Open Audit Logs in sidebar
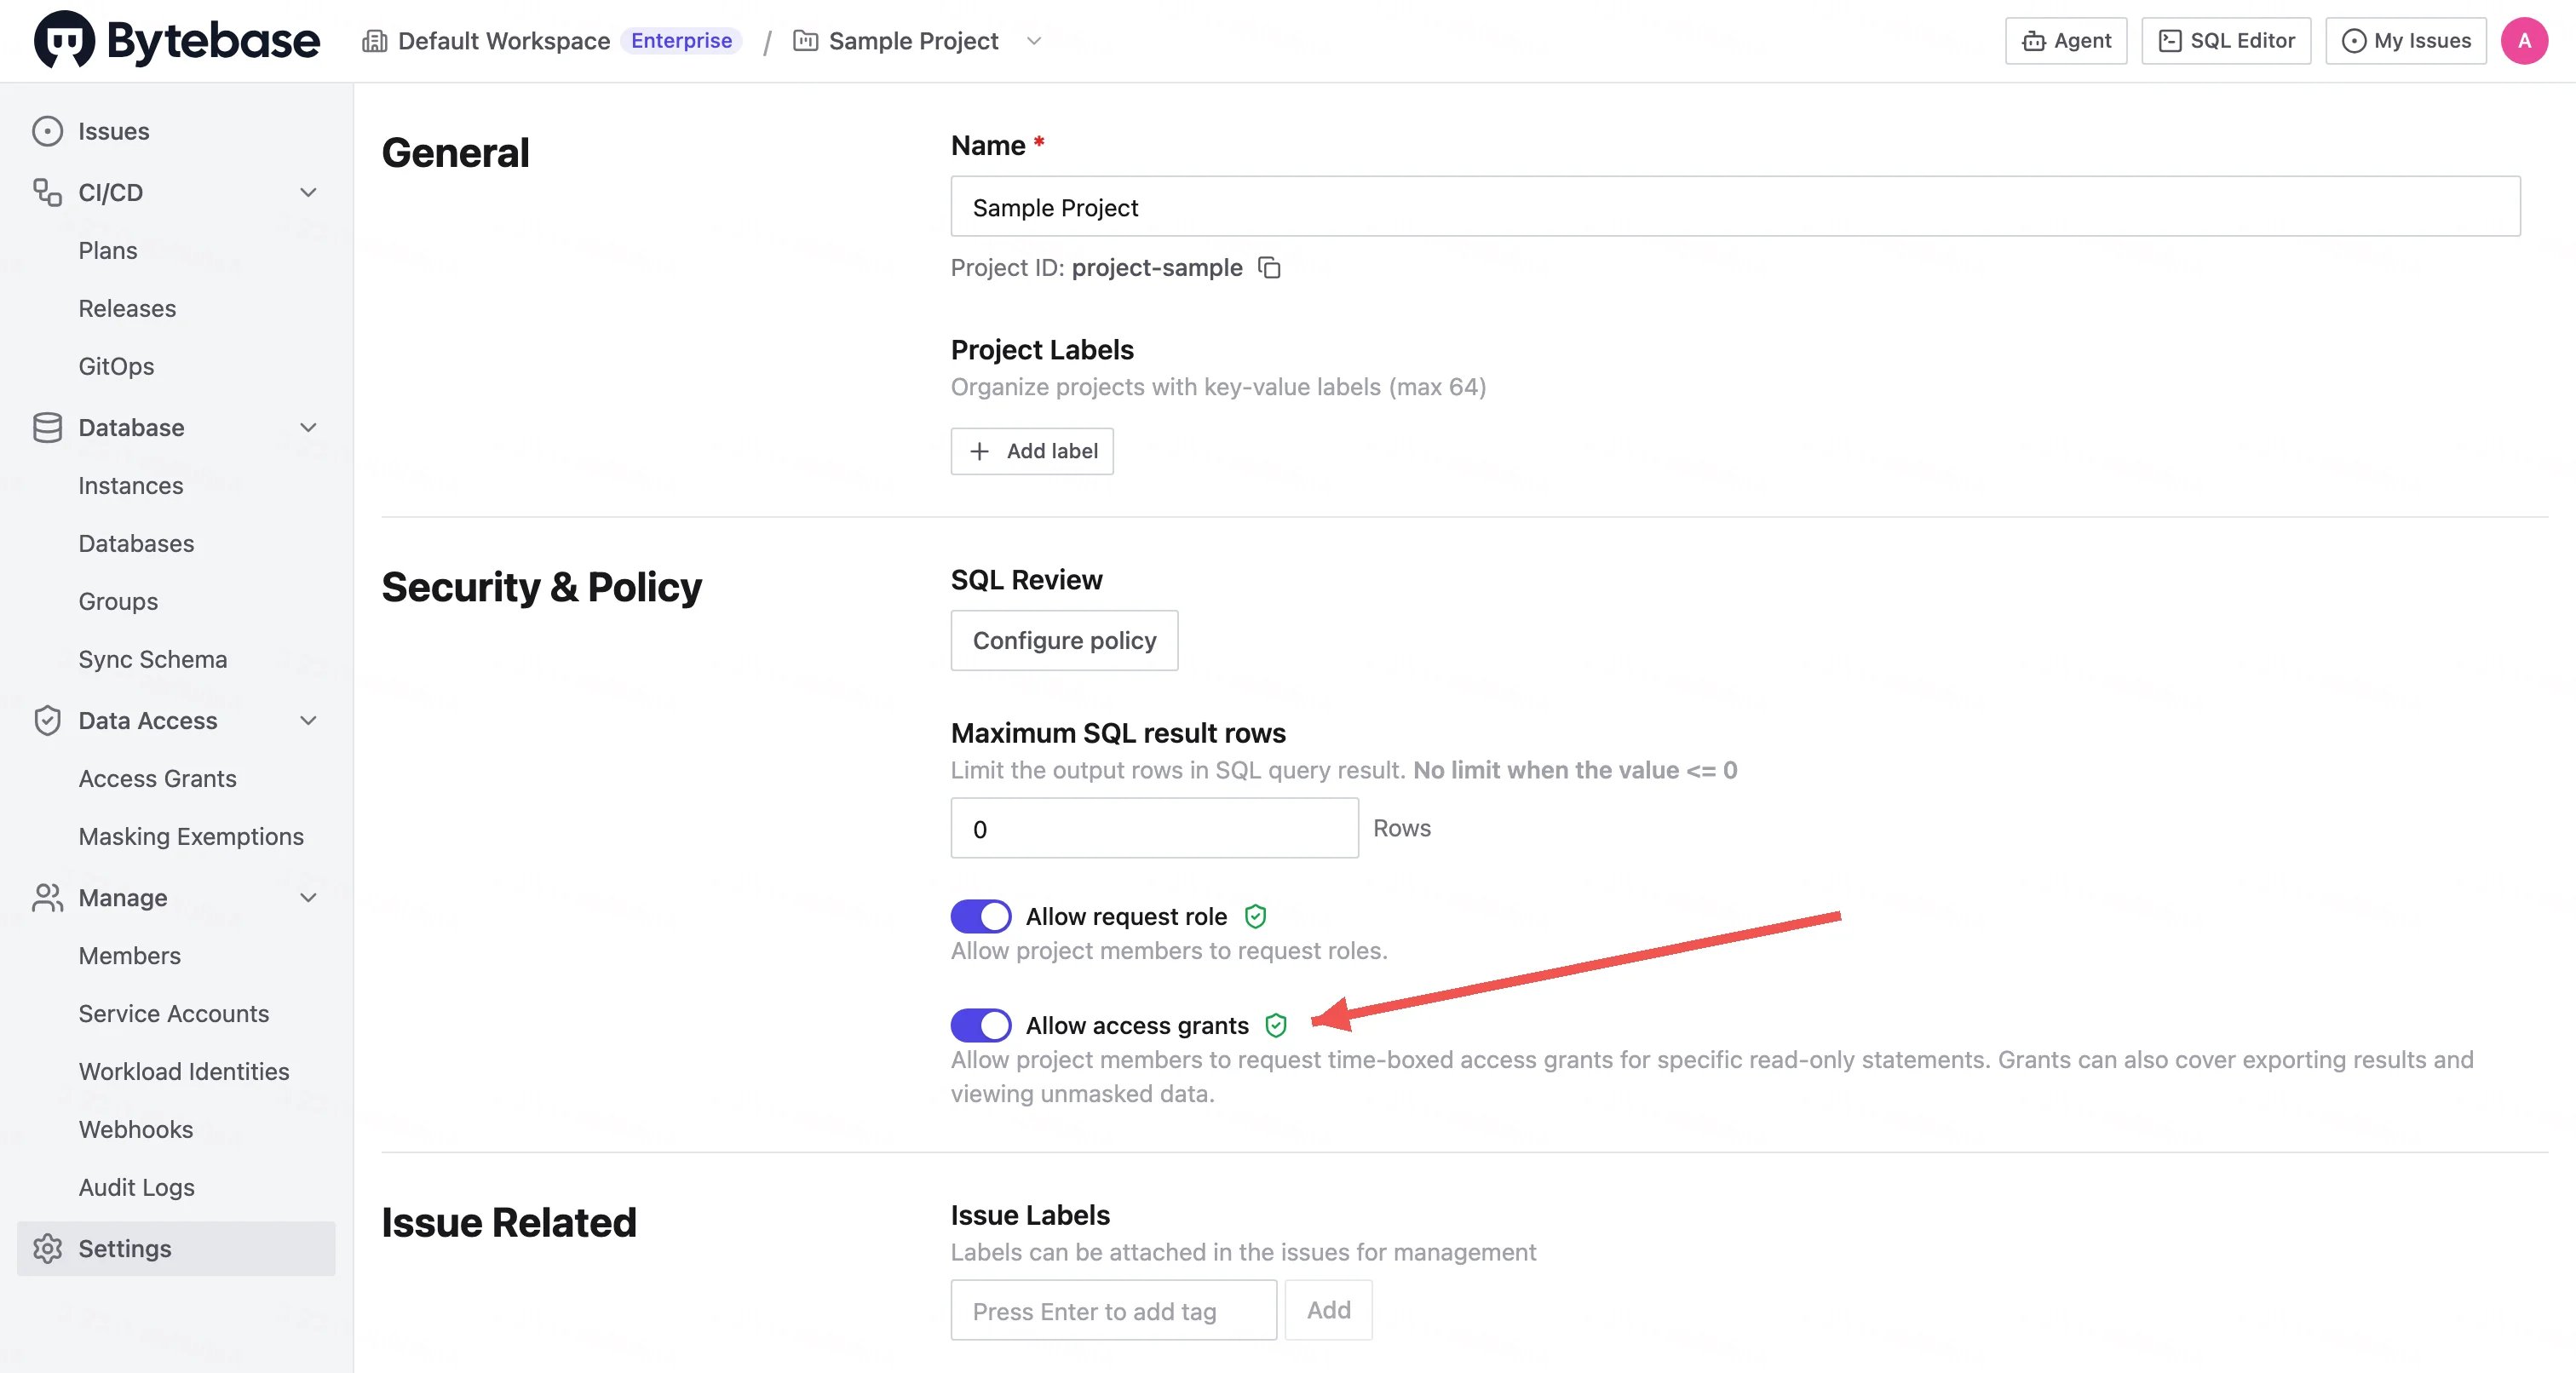The height and width of the screenshot is (1373, 2576). 137,1187
